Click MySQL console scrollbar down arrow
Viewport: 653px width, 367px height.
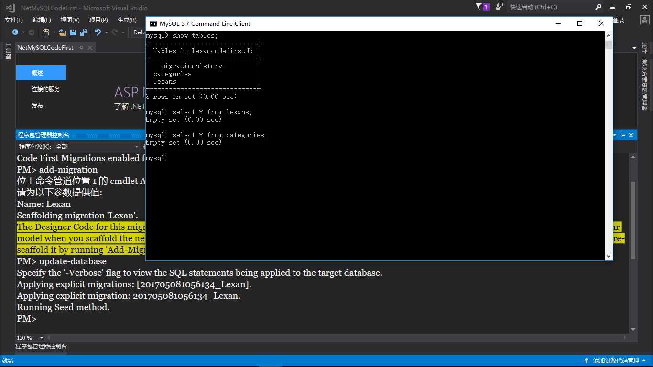609,256
